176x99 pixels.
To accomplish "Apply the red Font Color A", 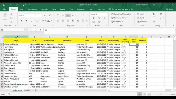I will point(49,21).
